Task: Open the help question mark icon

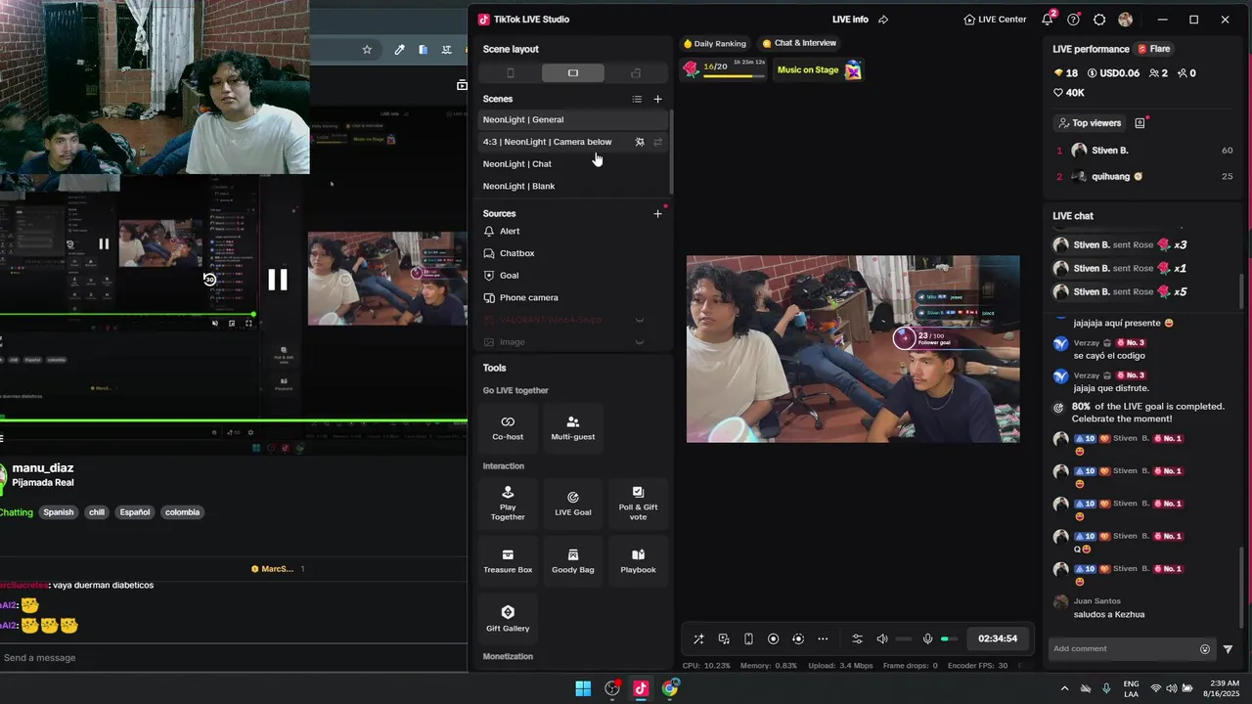Action: point(1074,20)
